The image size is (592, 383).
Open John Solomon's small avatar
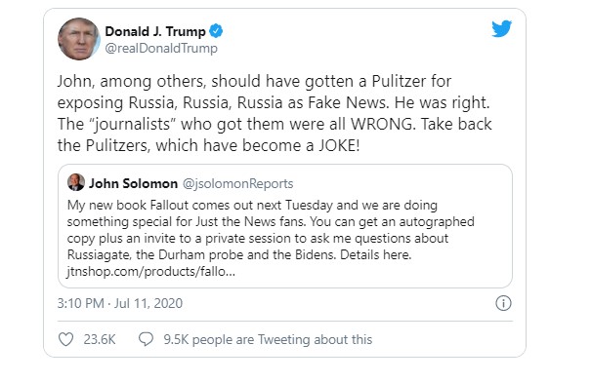[76, 182]
